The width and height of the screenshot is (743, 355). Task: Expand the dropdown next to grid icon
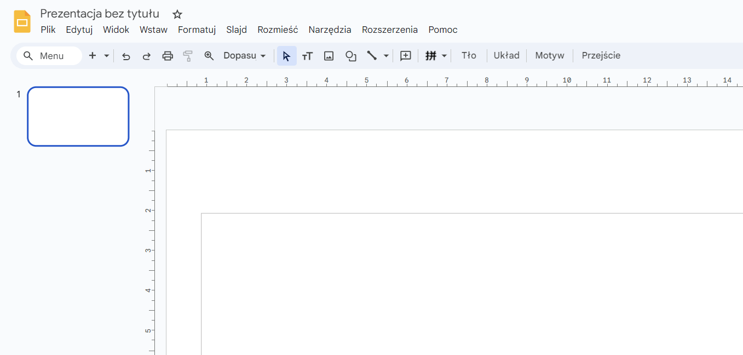coord(444,56)
